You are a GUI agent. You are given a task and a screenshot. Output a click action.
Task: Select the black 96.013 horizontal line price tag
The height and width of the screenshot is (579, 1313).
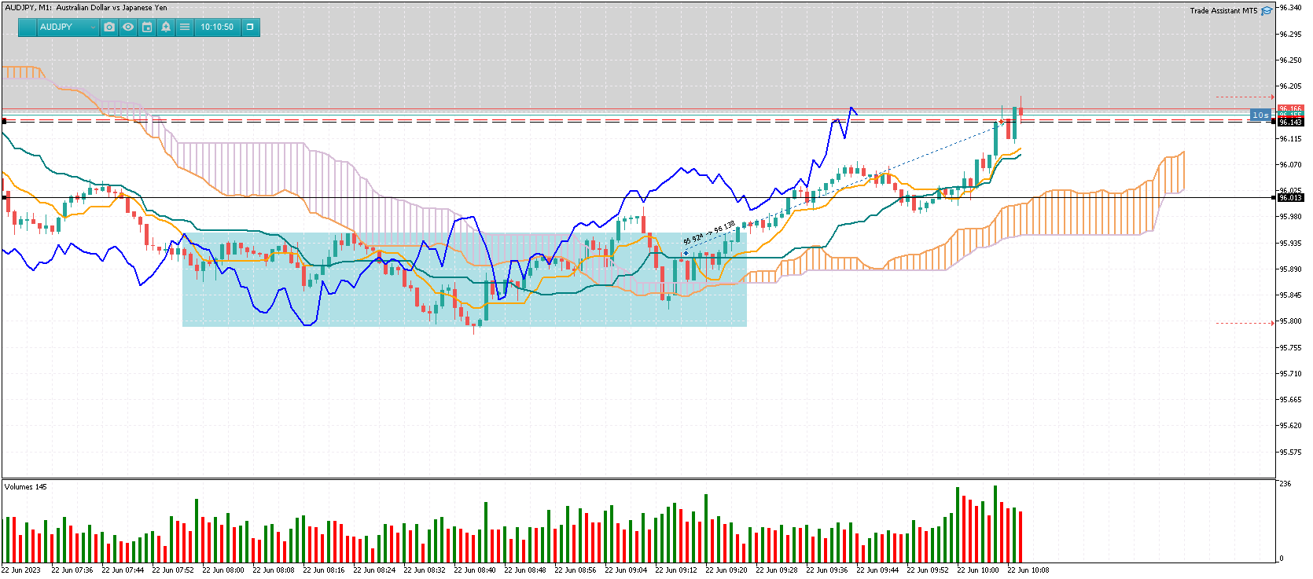coord(1290,198)
